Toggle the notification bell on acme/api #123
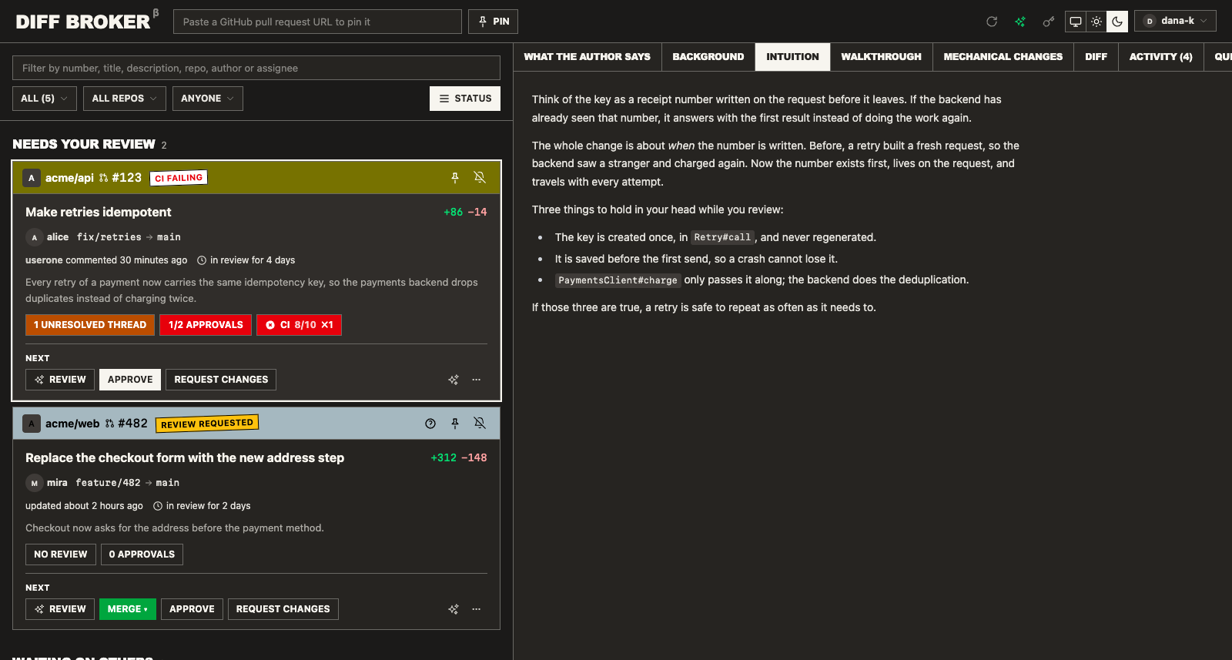1232x660 pixels. 480,178
